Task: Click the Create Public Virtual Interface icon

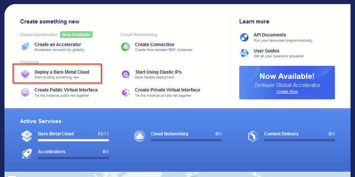Action: click(25, 92)
